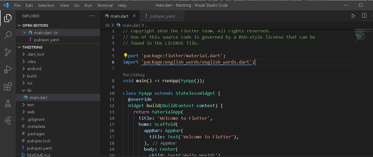This screenshot has height=157, width=373.
Task: Click the lib breadcrumb segment
Action: [x=108, y=25]
